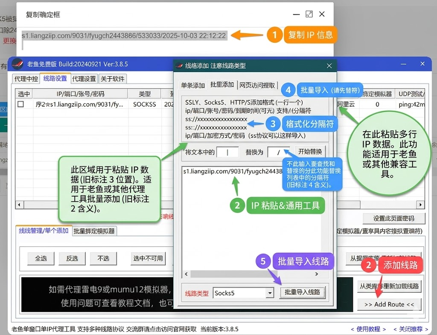Click the red logo in the 老鱼免费版 title bar

(17, 64)
